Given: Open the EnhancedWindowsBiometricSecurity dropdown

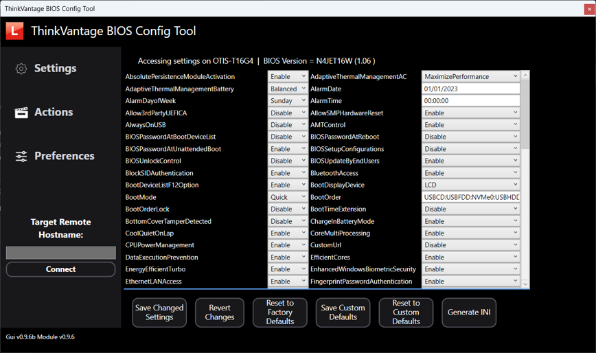Looking at the screenshot, I should [470, 269].
